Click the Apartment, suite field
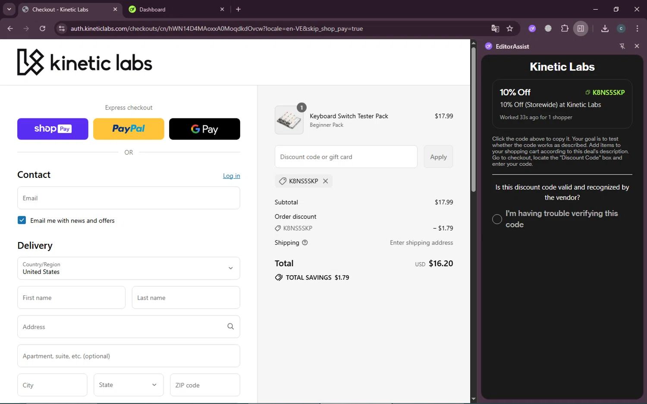647x404 pixels. tap(129, 356)
